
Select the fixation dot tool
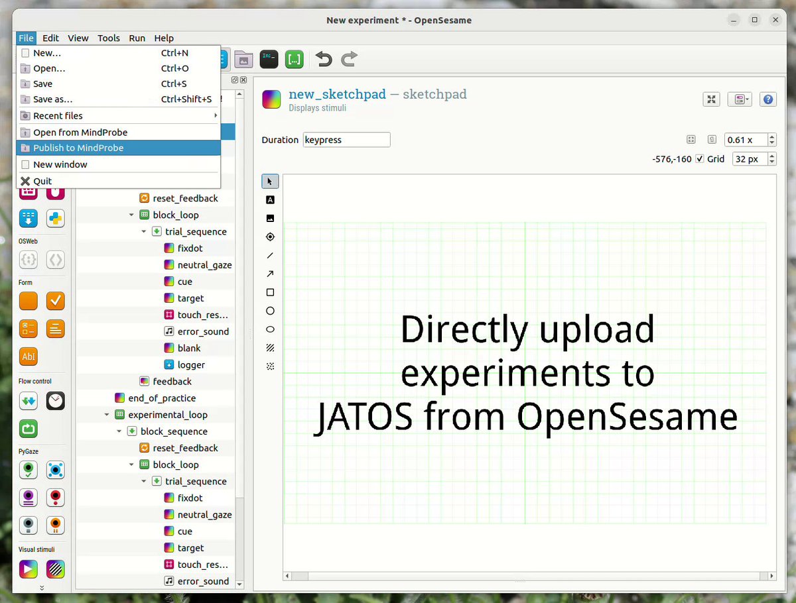270,237
